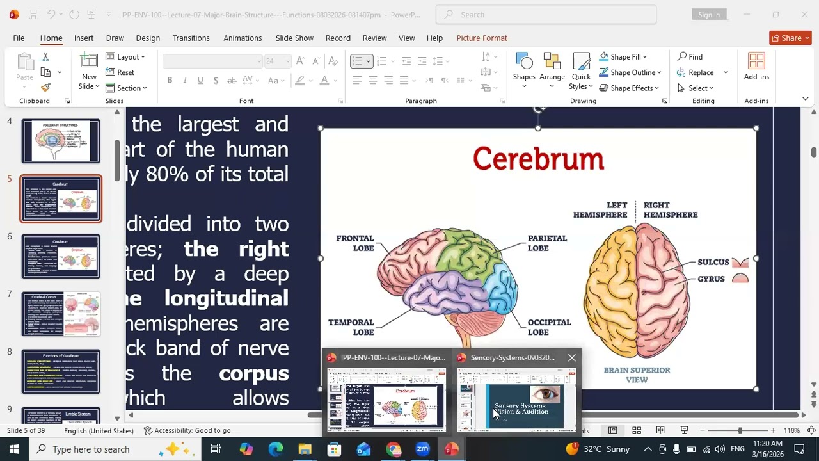Open the File menu

[19, 38]
